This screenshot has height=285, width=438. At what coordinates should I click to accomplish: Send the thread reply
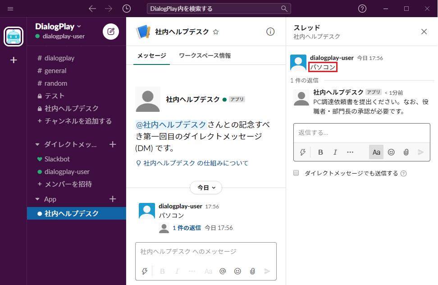pyautogui.click(x=421, y=152)
